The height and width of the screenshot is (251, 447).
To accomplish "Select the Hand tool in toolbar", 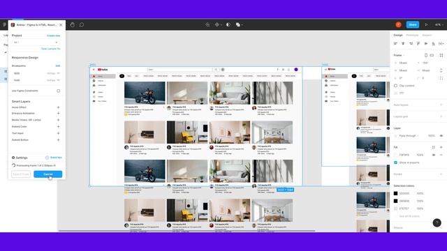I will pyautogui.click(x=73, y=25).
